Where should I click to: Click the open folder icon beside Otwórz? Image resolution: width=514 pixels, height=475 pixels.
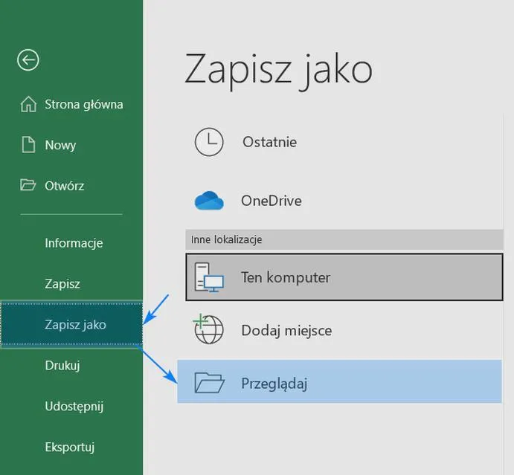(28, 185)
